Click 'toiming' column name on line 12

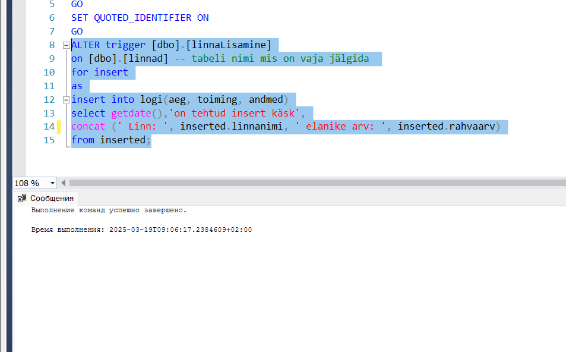point(217,99)
